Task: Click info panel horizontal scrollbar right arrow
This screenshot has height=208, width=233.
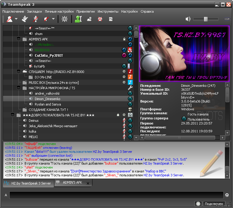Action: pyautogui.click(x=222, y=137)
